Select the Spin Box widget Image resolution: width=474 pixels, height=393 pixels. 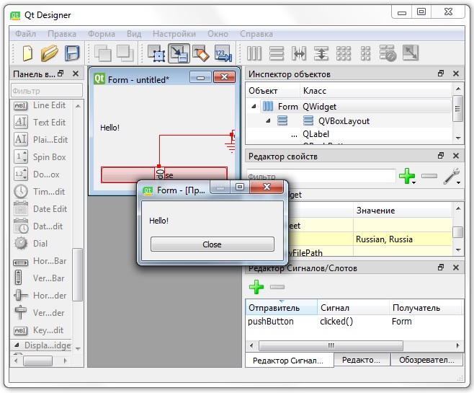(x=41, y=157)
